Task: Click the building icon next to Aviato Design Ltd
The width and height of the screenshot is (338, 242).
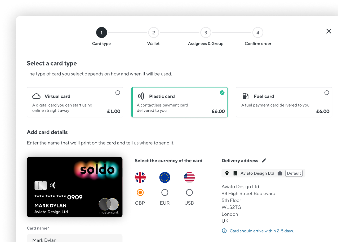Action: [x=235, y=173]
